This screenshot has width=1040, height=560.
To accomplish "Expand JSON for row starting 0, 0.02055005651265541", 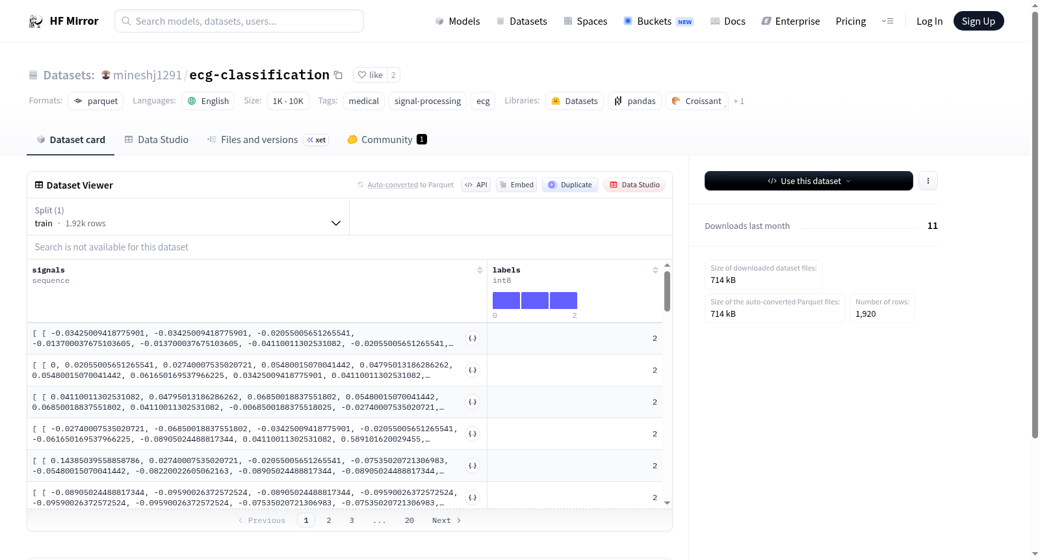I will (x=473, y=370).
